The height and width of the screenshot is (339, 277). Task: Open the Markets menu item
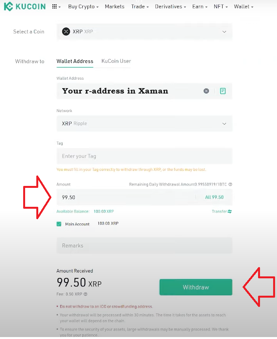click(x=114, y=7)
